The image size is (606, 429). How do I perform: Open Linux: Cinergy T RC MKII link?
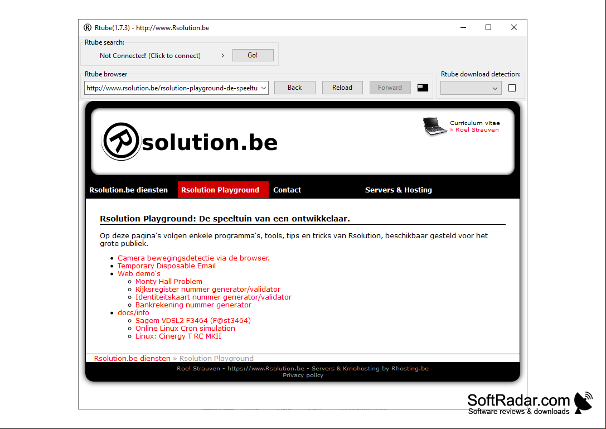pos(178,336)
